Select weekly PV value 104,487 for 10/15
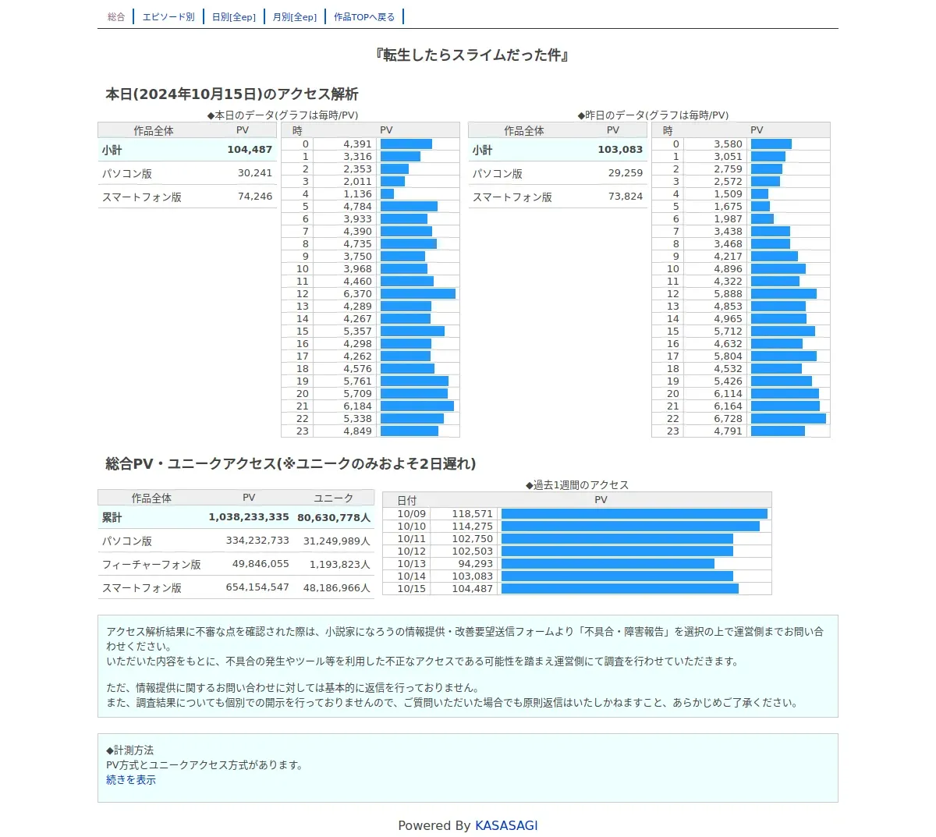This screenshot has height=837, width=936. (x=472, y=589)
